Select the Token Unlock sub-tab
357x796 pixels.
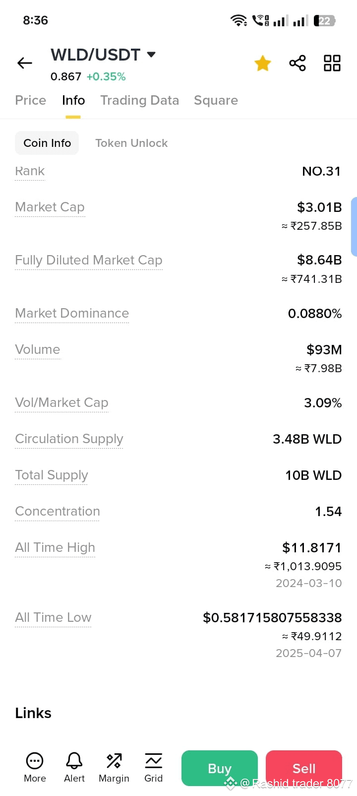pyautogui.click(x=131, y=143)
